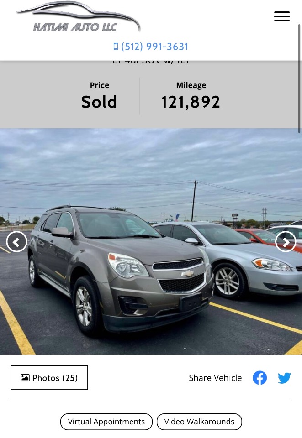
Task: Click the Mileage heading label
Action: point(191,85)
